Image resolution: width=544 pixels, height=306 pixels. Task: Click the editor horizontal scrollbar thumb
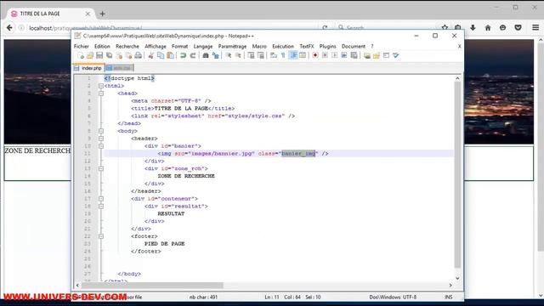(152, 286)
